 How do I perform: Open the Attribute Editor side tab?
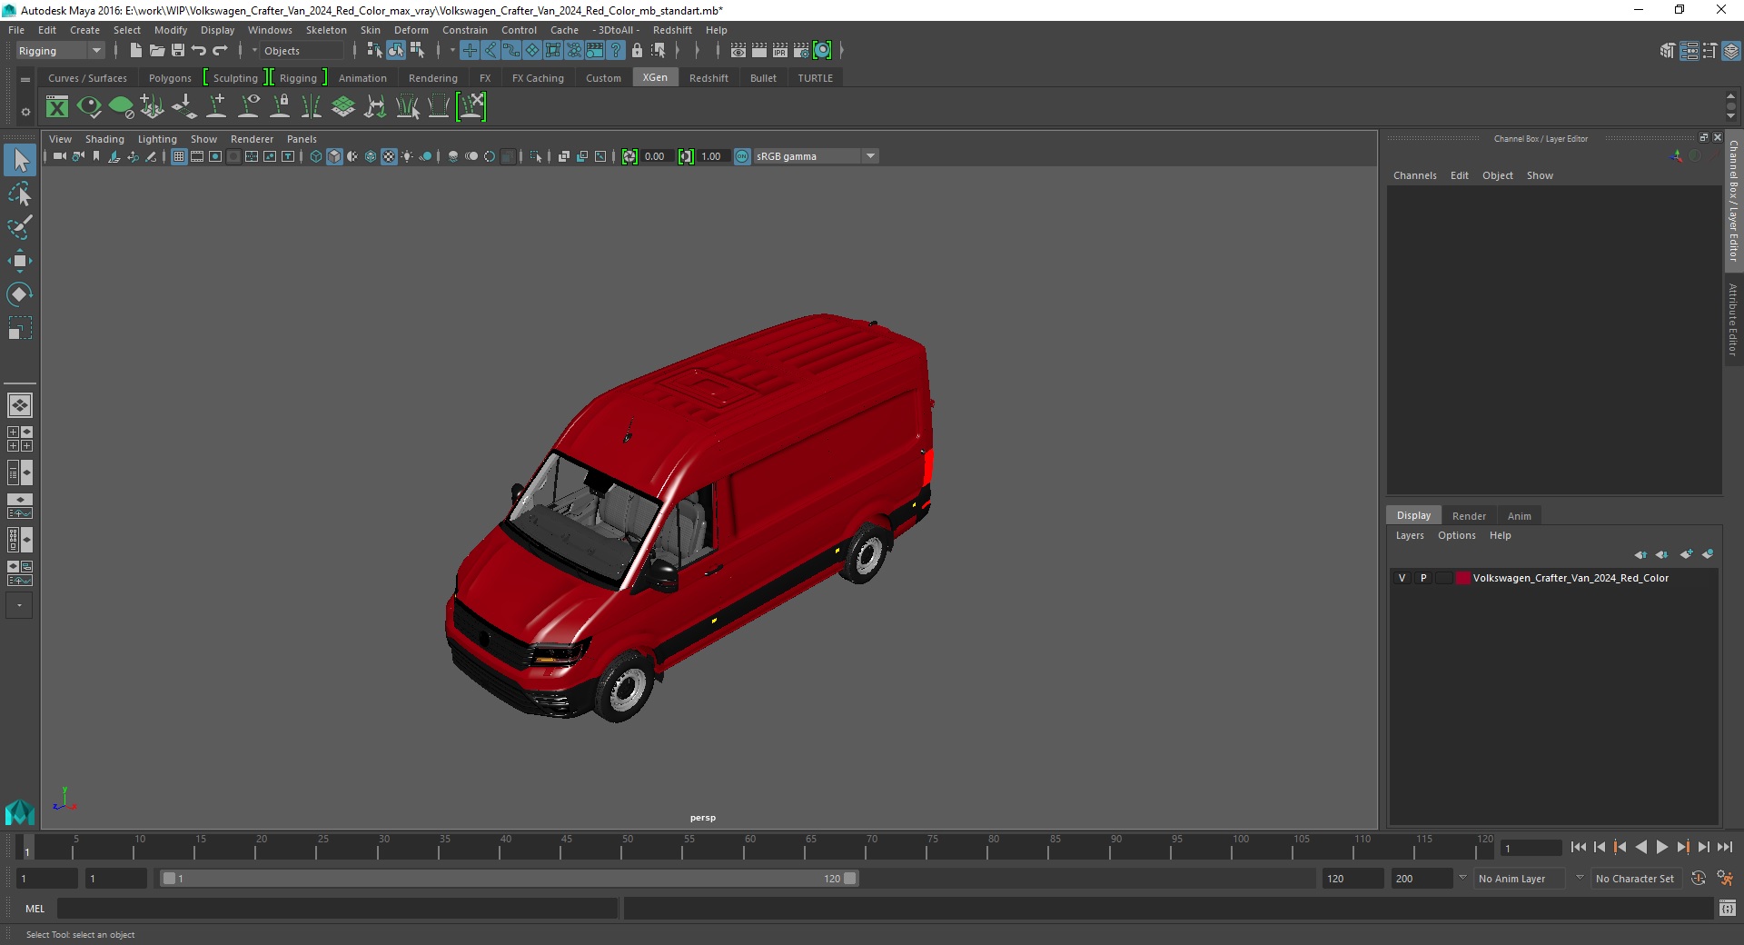(x=1733, y=319)
